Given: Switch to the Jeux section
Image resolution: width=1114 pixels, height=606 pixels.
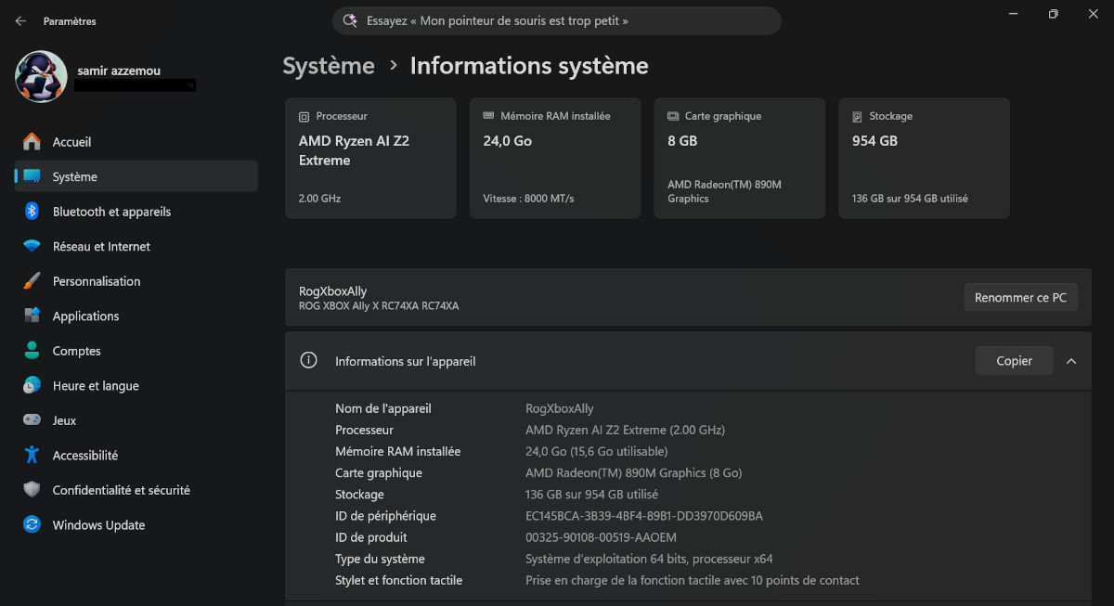Looking at the screenshot, I should tap(136, 420).
